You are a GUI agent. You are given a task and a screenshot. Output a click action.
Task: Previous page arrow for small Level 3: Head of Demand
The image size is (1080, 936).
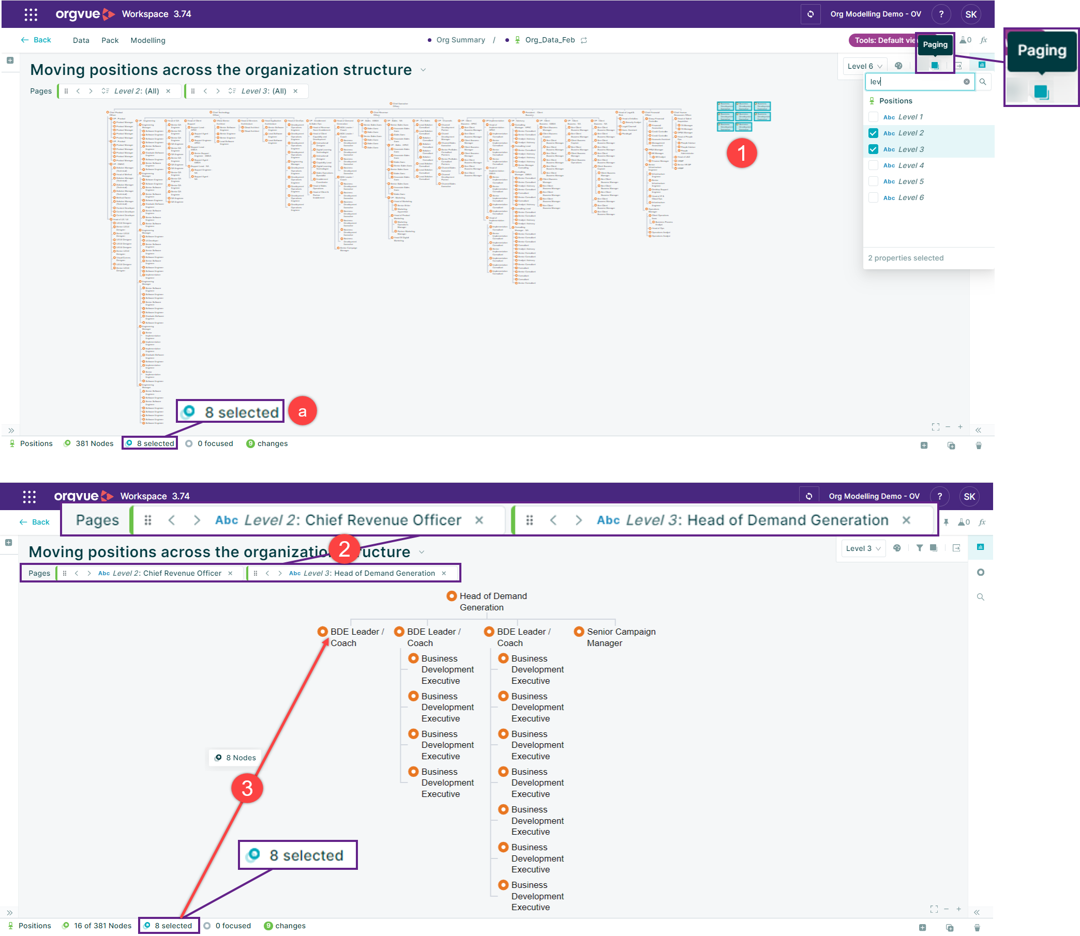[267, 573]
